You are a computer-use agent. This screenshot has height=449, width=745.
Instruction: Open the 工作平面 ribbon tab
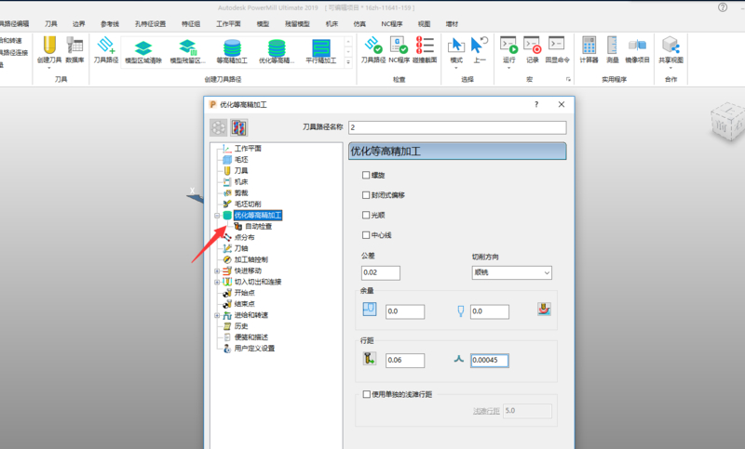(x=228, y=24)
